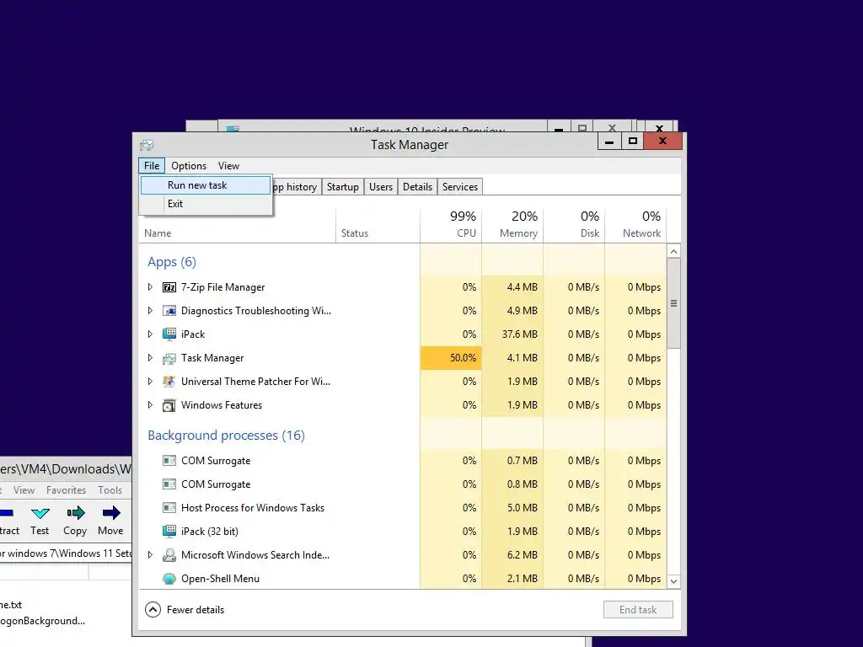863x647 pixels.
Task: Click the End task button
Action: pyautogui.click(x=638, y=610)
